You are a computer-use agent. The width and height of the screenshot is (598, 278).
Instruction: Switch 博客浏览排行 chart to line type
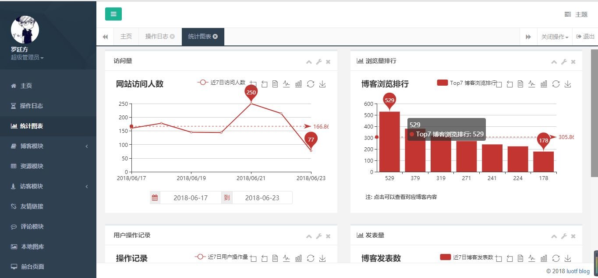[x=532, y=84]
